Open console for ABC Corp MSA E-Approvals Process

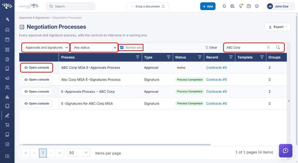[x=37, y=68]
